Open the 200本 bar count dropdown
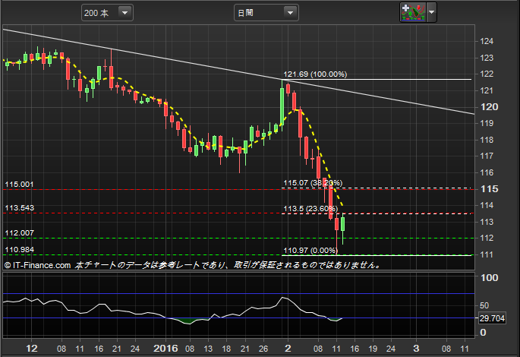The image size is (520, 357). 107,13
